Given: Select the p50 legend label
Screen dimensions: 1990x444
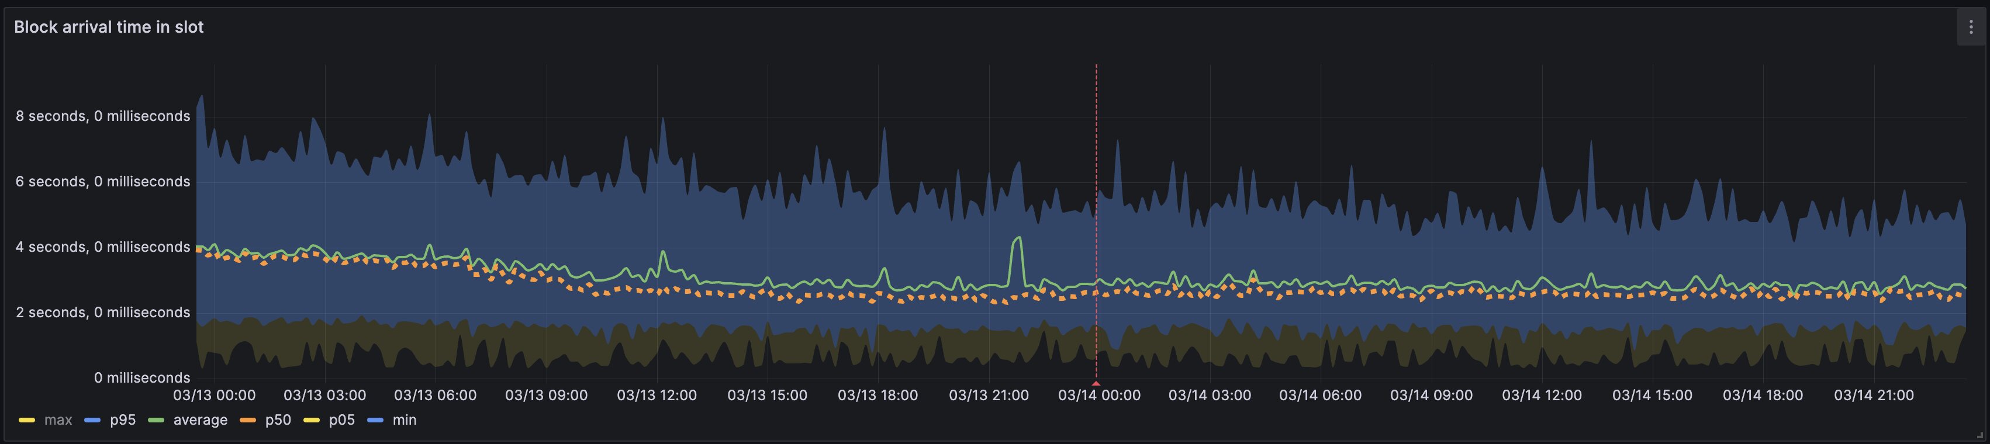Looking at the screenshot, I should point(278,420).
